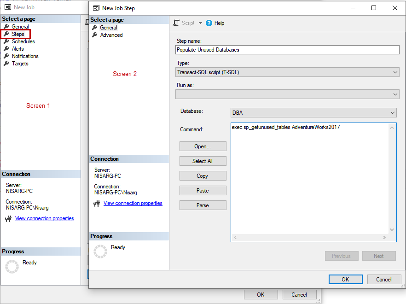The height and width of the screenshot is (304, 406).
Task: Expand the Script dropdown arrow
Action: click(200, 23)
